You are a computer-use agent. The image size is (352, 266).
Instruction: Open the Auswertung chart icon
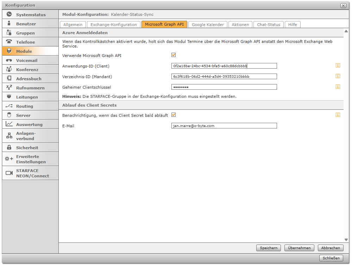9,124
